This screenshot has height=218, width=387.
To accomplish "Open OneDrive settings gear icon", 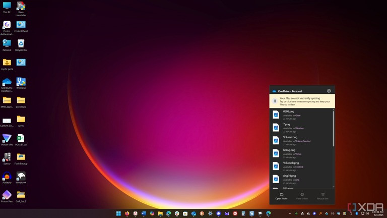I will [x=329, y=91].
